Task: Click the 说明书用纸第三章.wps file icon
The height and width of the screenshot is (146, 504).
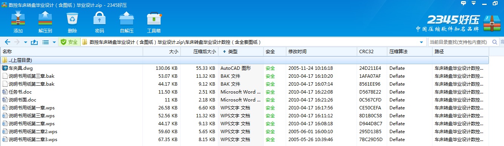Action: tap(5, 116)
